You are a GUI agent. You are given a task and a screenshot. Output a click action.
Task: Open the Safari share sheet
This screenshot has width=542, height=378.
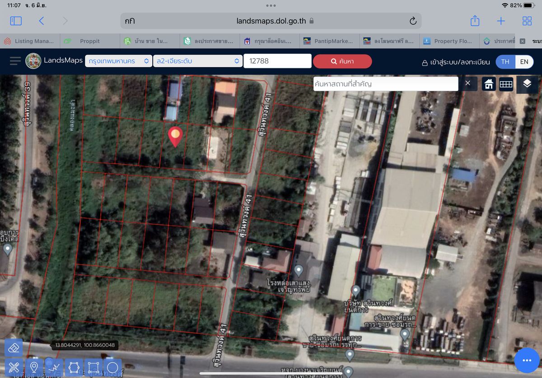(475, 21)
